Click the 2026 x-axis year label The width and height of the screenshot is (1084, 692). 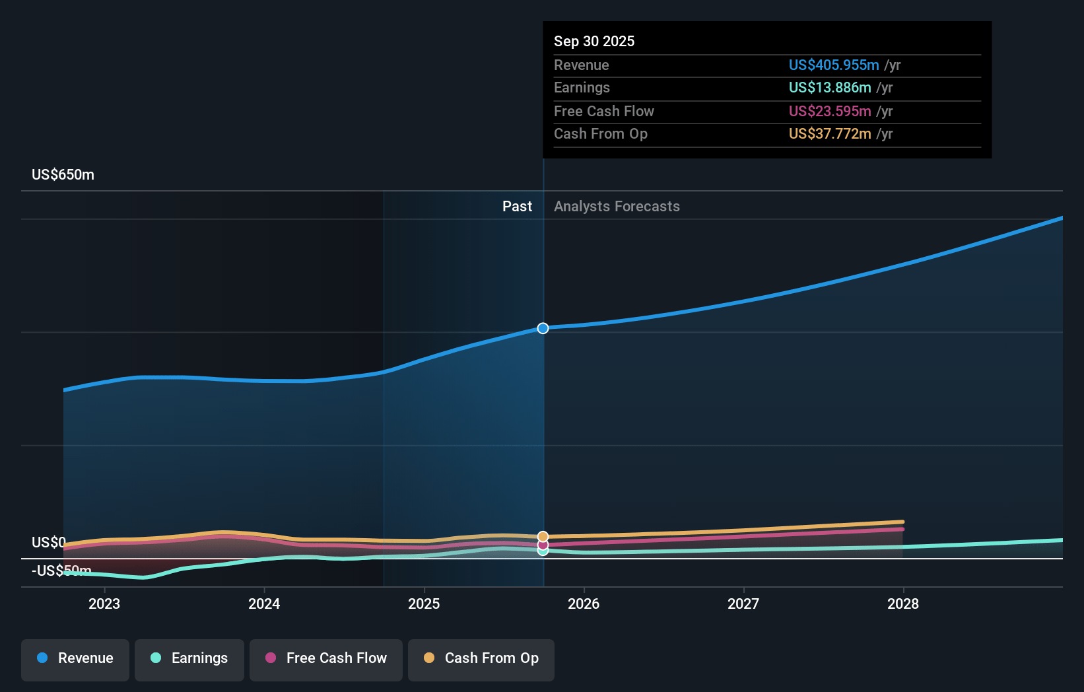(x=584, y=604)
